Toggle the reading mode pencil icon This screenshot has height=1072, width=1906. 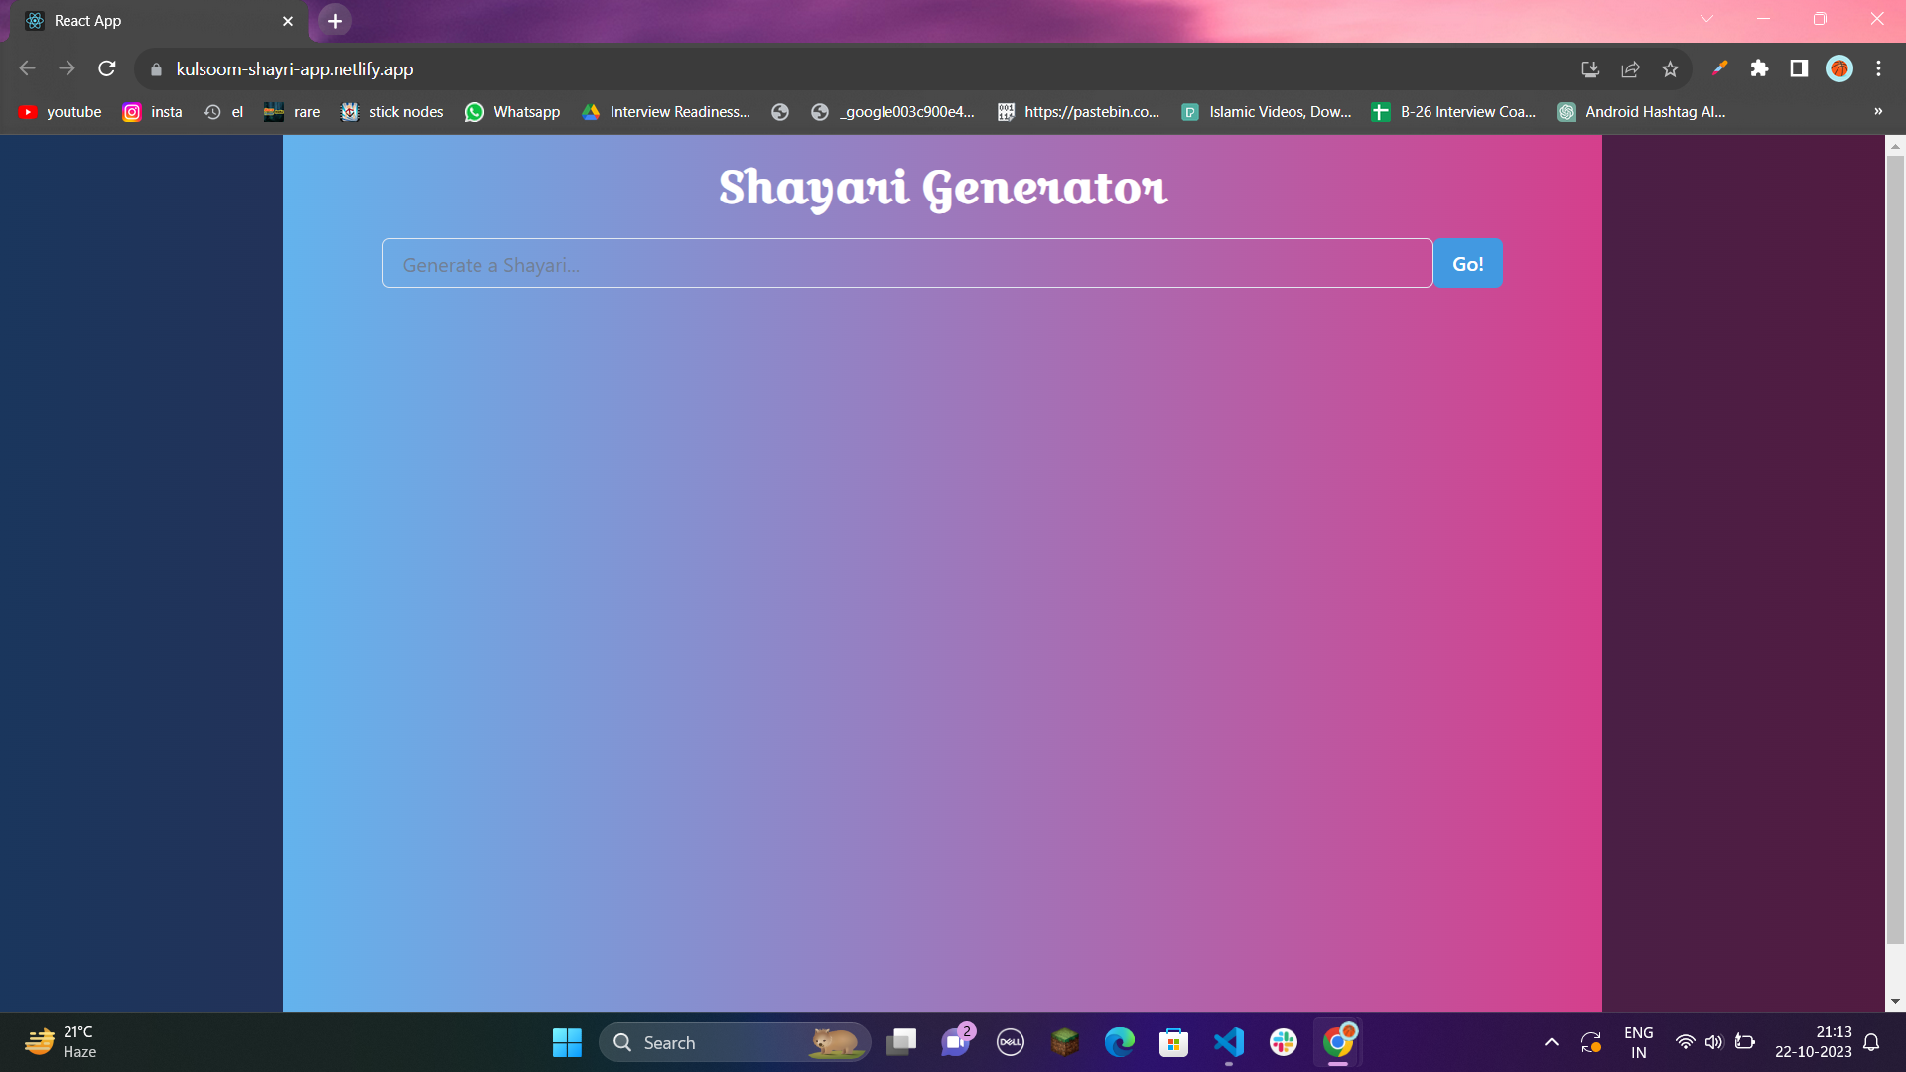(1719, 68)
